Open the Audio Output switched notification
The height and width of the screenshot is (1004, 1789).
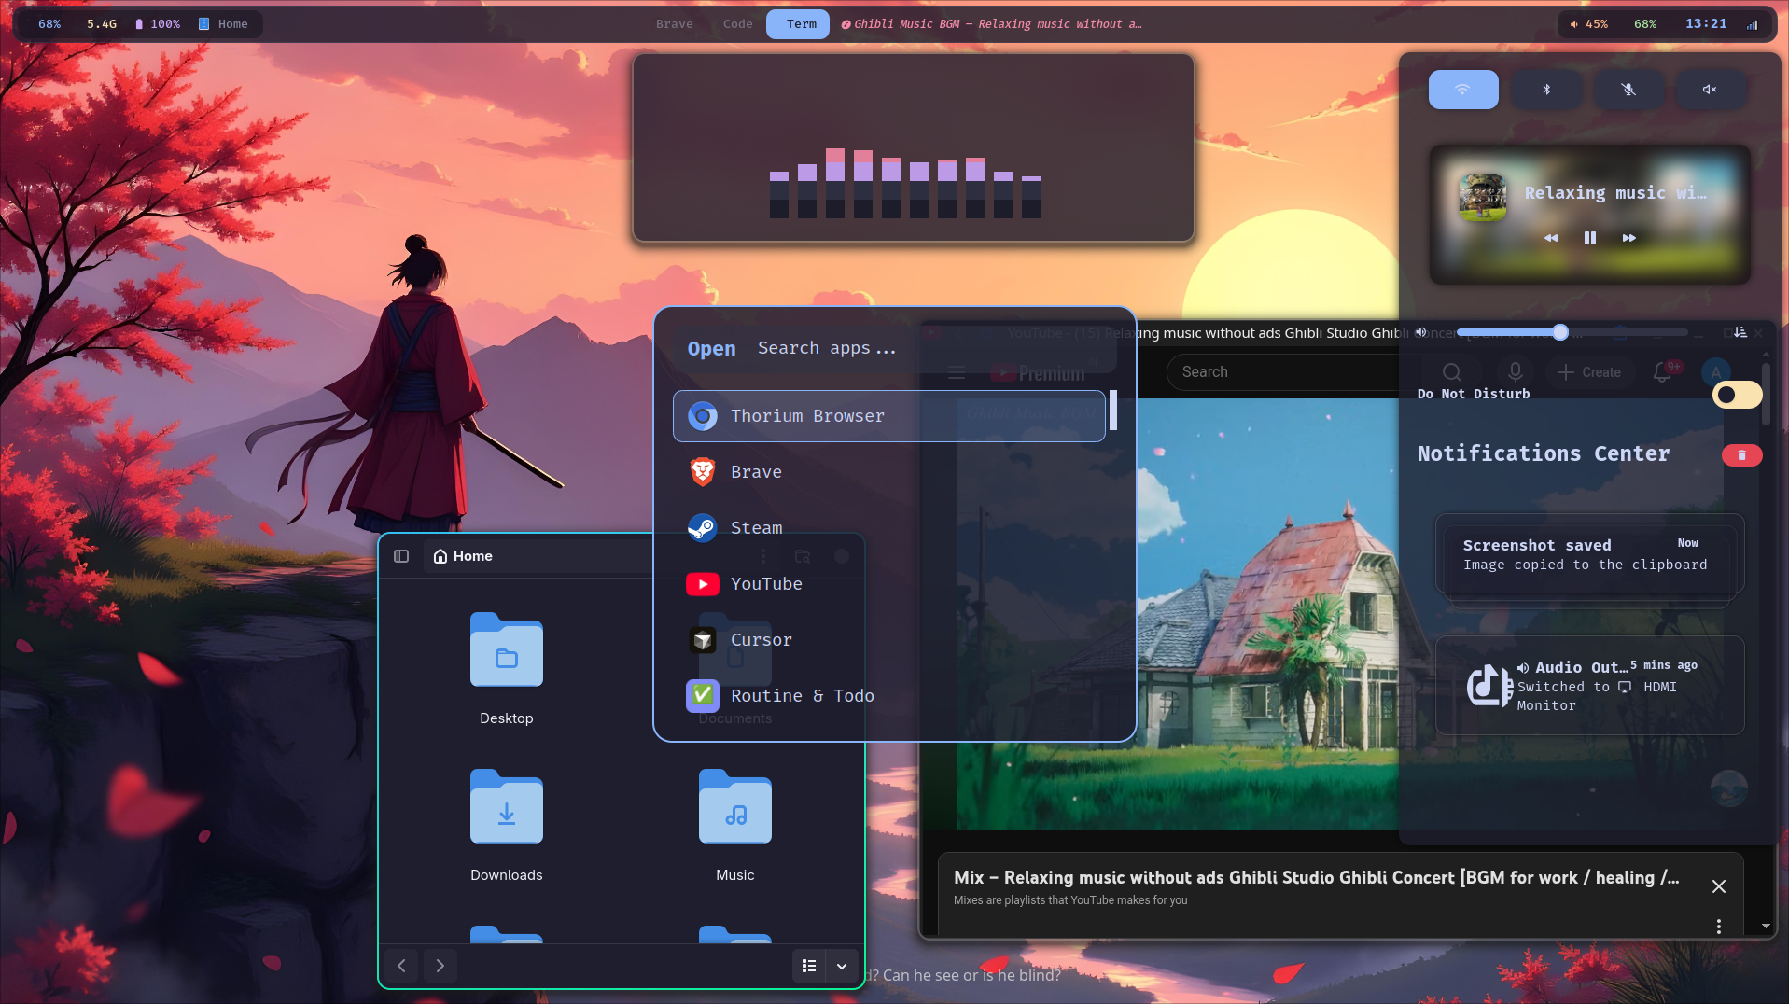pyautogui.click(x=1589, y=686)
